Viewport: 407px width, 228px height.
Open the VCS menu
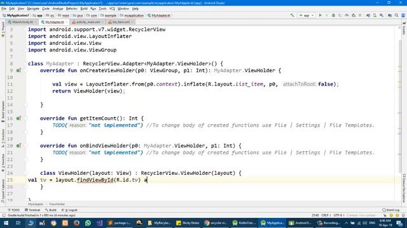[112, 8]
